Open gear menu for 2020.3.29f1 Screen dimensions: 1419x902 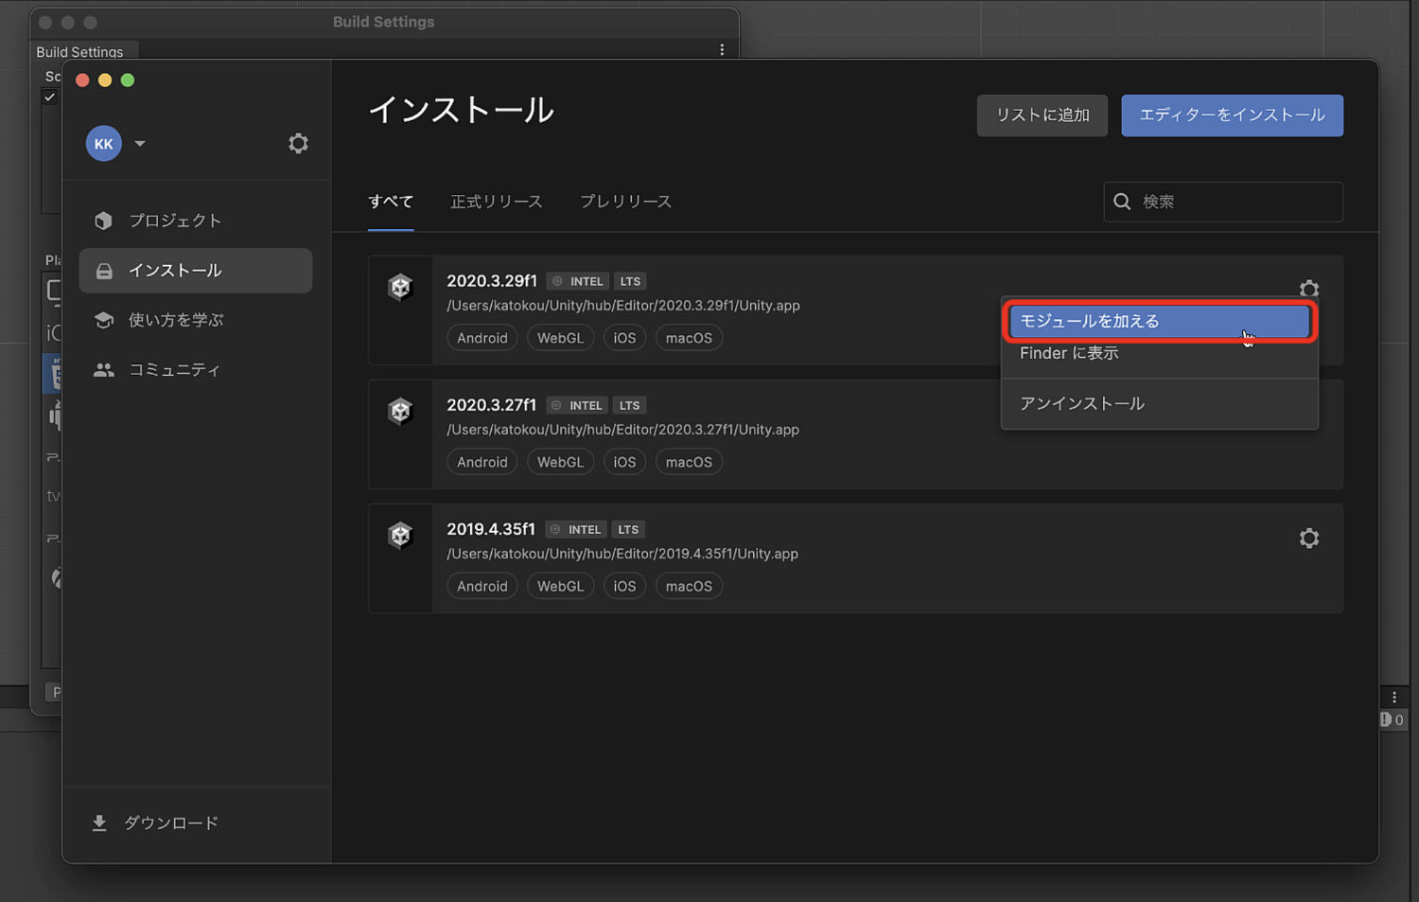click(x=1309, y=288)
